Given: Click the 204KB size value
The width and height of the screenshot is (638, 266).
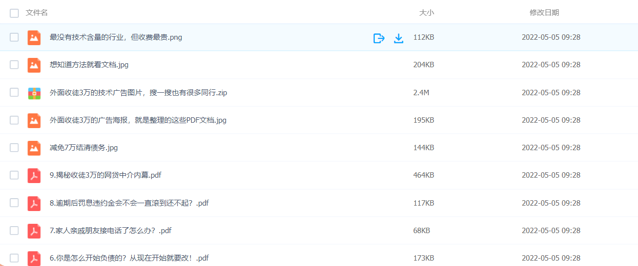Looking at the screenshot, I should click(x=423, y=65).
